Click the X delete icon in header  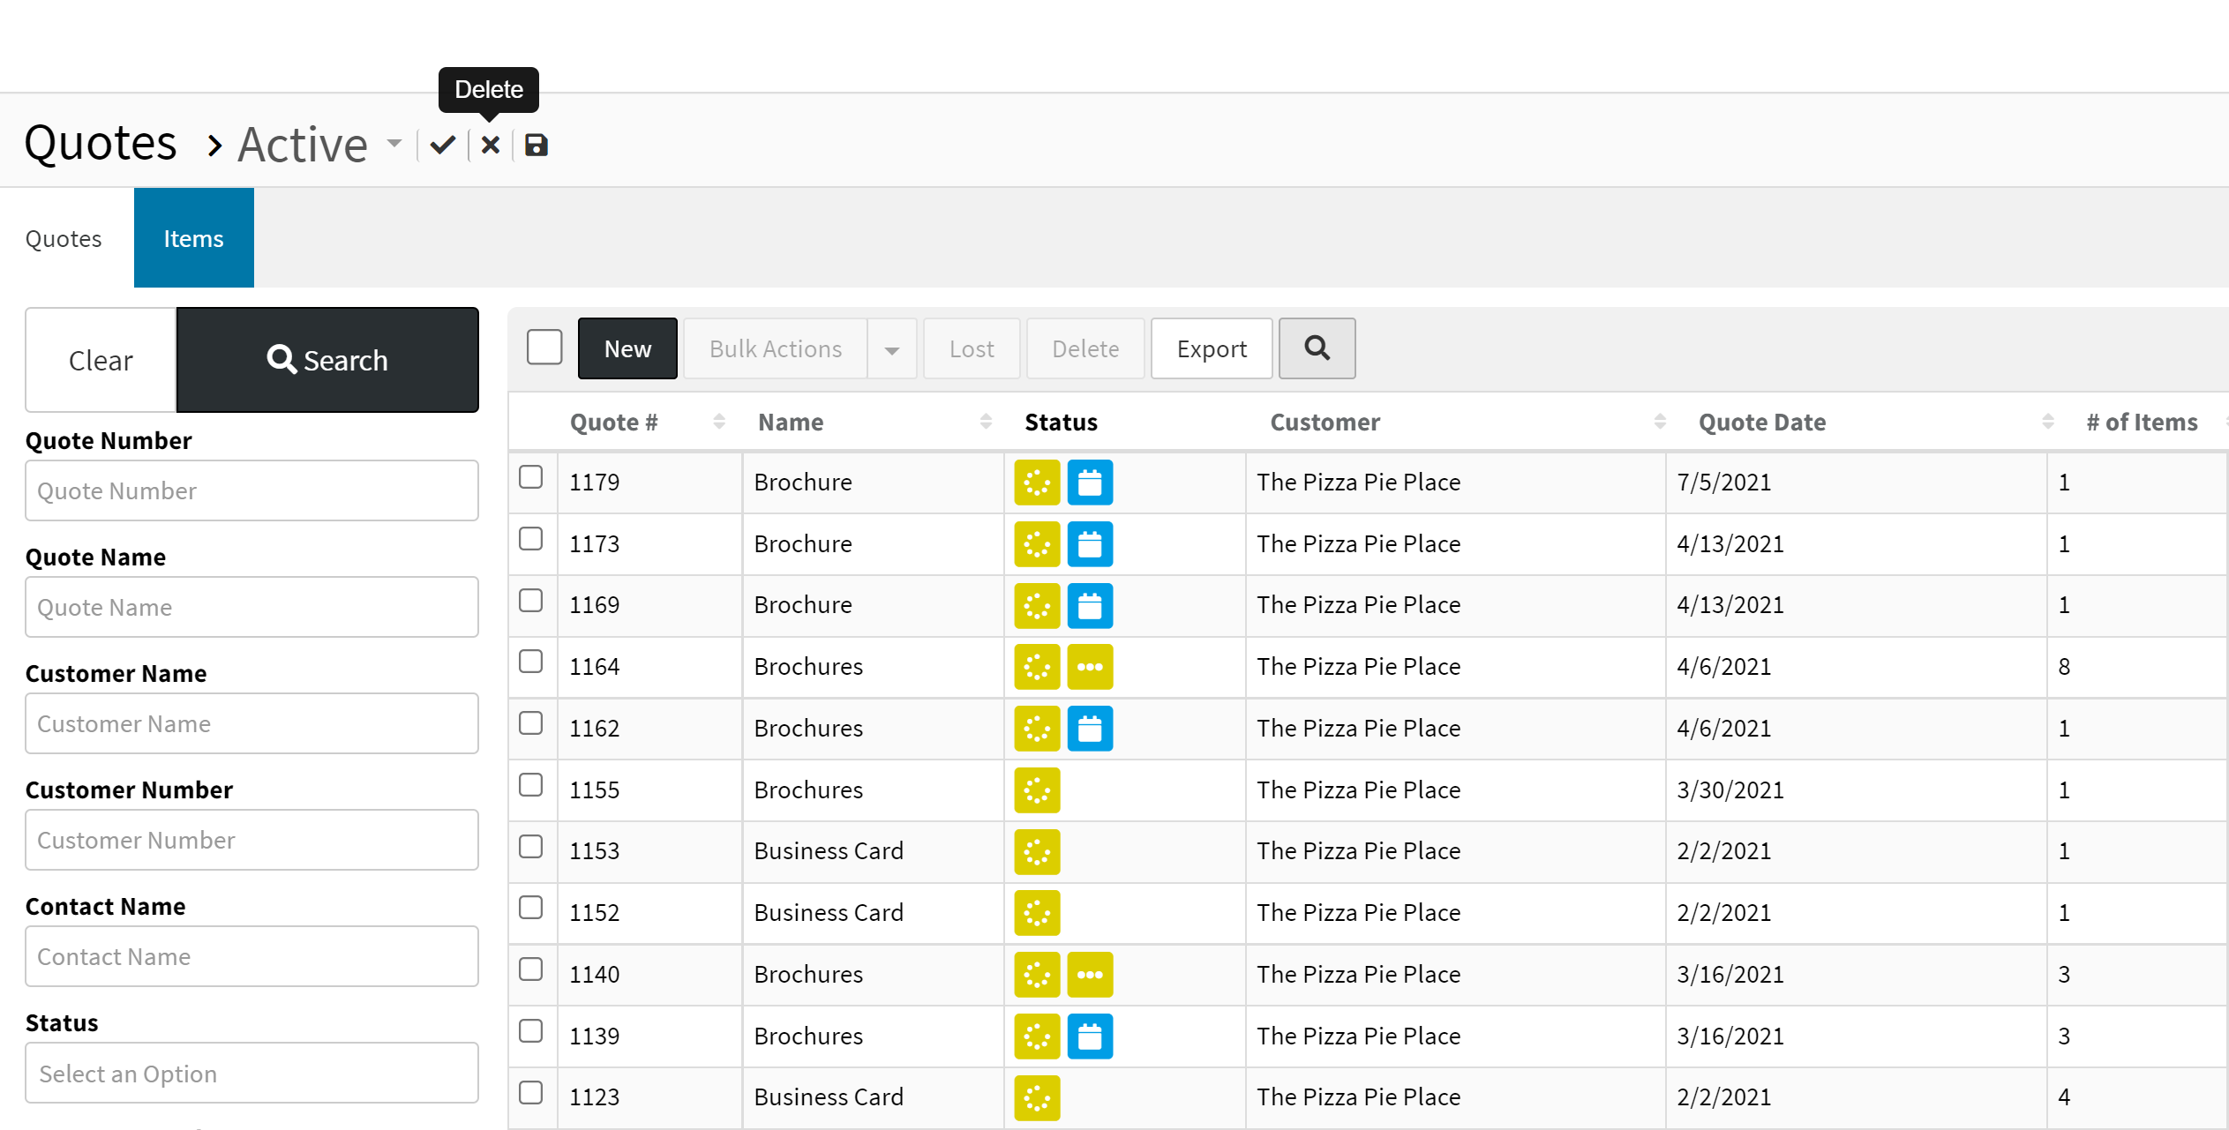tap(491, 145)
